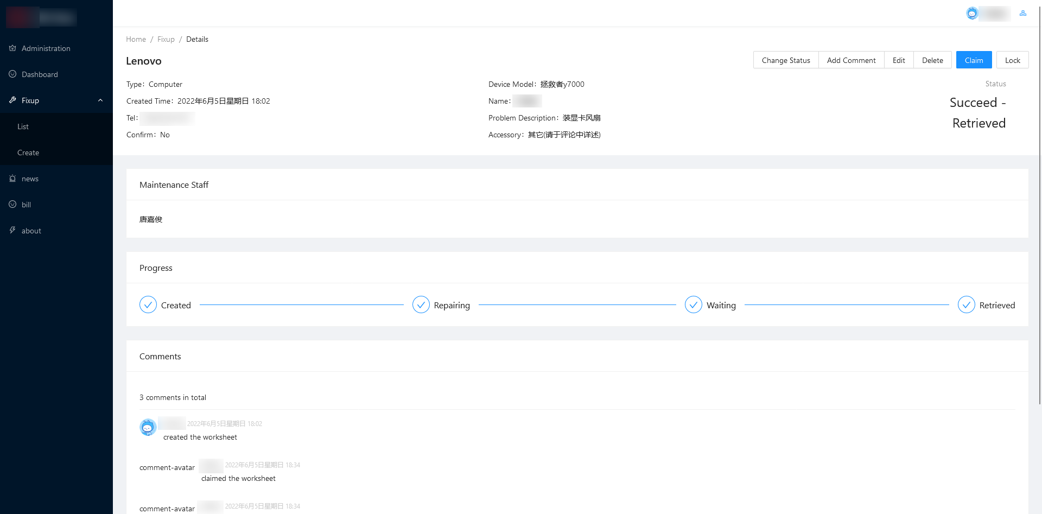The height and width of the screenshot is (514, 1042).
Task: Click the Created step checkmark icon
Action: point(148,305)
